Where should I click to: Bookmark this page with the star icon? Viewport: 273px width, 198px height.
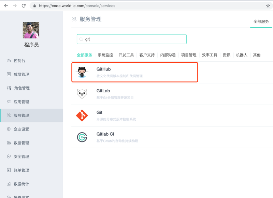point(268,6)
